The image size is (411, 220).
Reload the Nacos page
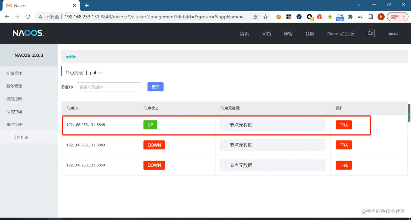[x=27, y=17]
